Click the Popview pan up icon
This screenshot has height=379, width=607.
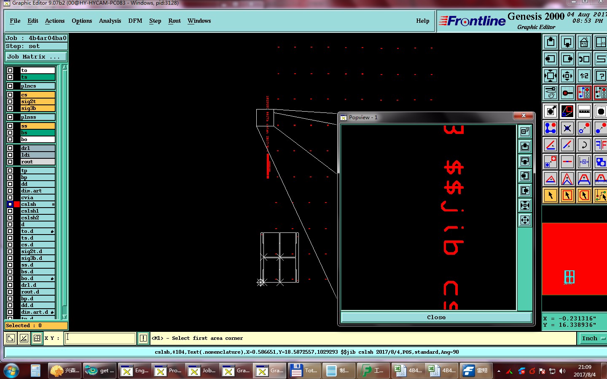[x=525, y=146]
